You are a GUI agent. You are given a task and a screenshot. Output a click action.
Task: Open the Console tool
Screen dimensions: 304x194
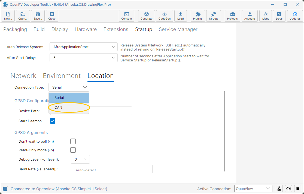126,16
